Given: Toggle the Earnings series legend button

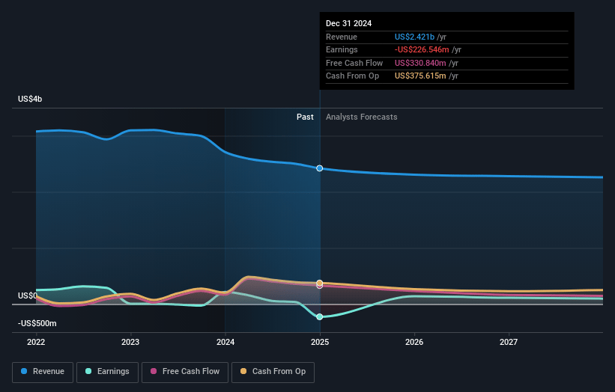Looking at the screenshot, I should 107,372.
